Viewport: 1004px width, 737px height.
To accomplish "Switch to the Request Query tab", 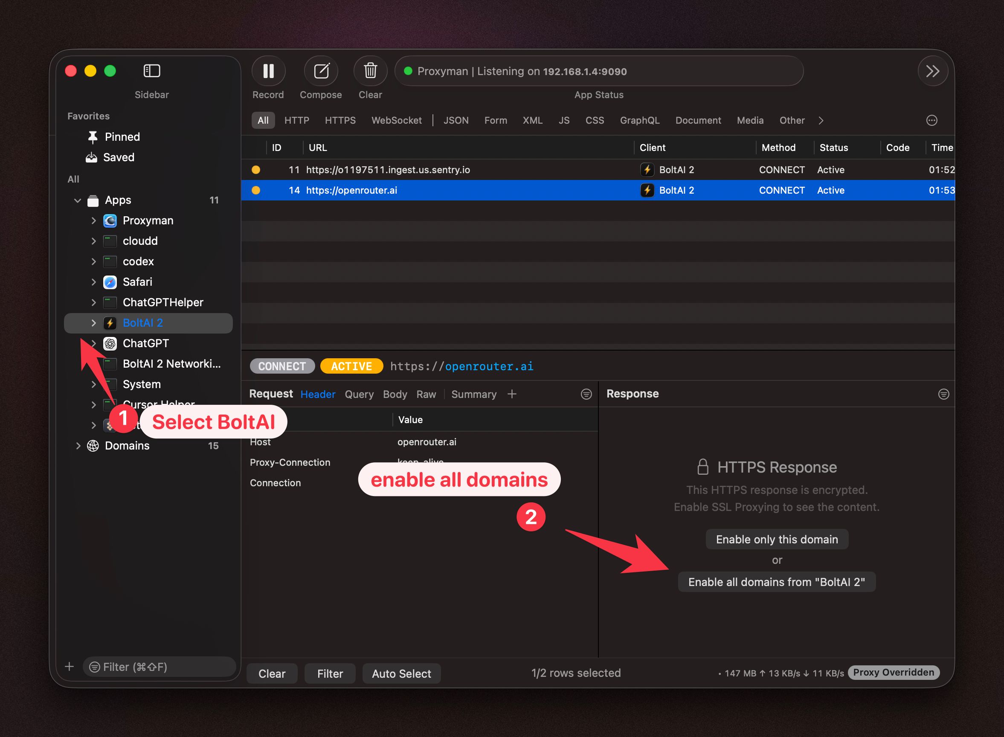I will point(359,395).
